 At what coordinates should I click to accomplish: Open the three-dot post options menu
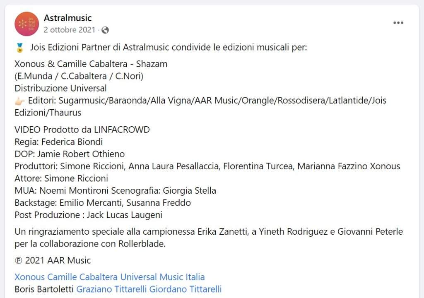[x=398, y=23]
